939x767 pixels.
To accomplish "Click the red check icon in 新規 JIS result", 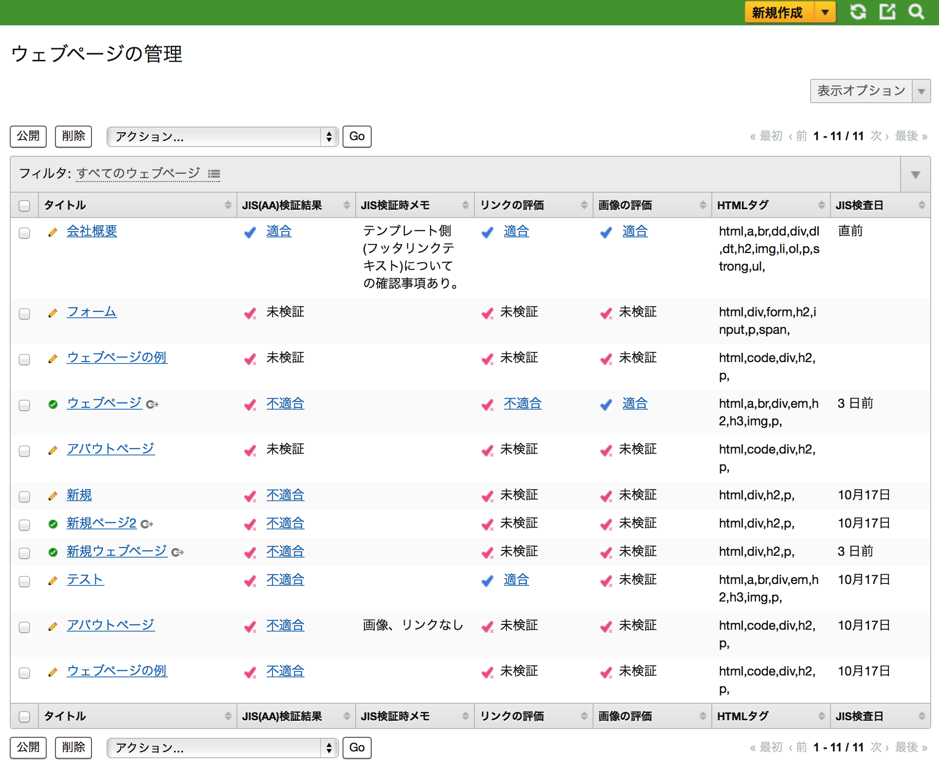I will [250, 496].
